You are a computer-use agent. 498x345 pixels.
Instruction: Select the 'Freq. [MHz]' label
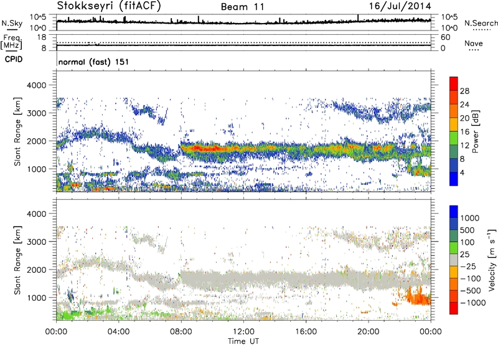coord(12,42)
